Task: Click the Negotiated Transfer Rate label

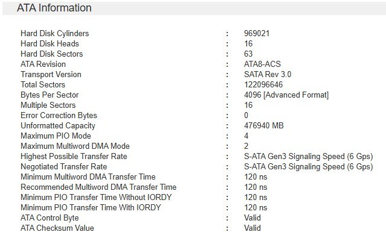Action: pyautogui.click(x=64, y=167)
